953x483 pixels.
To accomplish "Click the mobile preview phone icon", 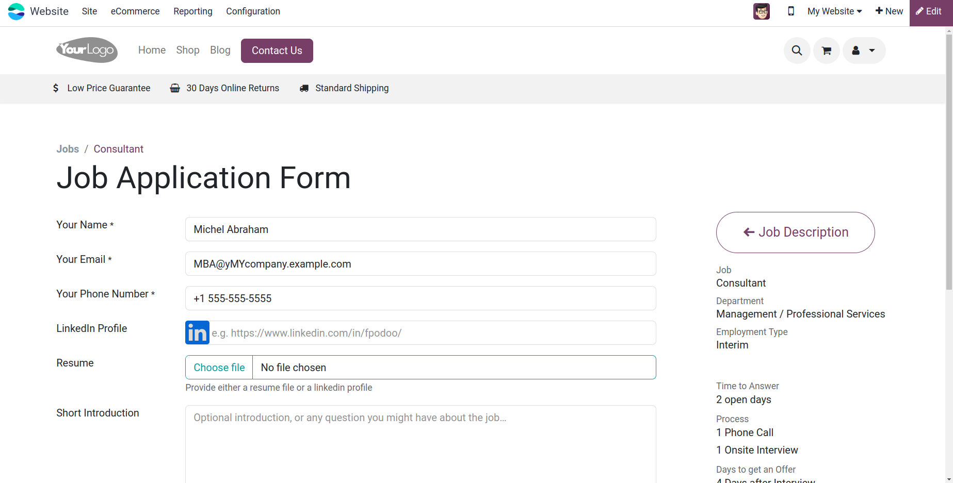I will pos(790,11).
